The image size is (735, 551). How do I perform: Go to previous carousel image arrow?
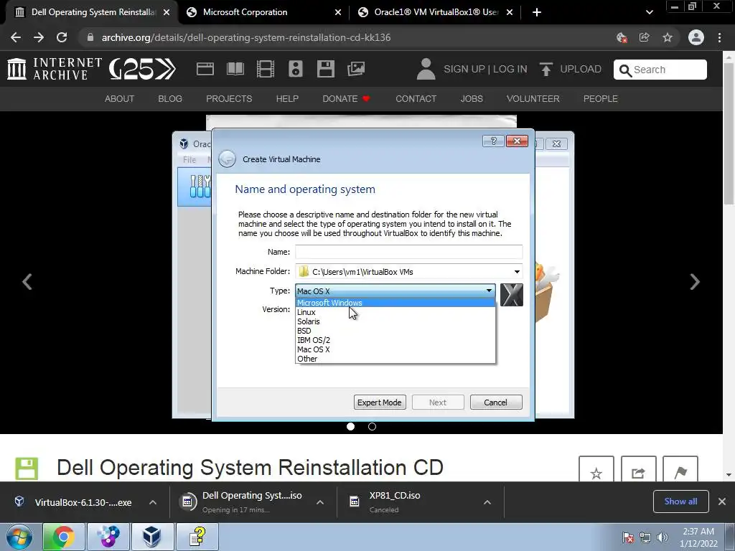click(27, 281)
